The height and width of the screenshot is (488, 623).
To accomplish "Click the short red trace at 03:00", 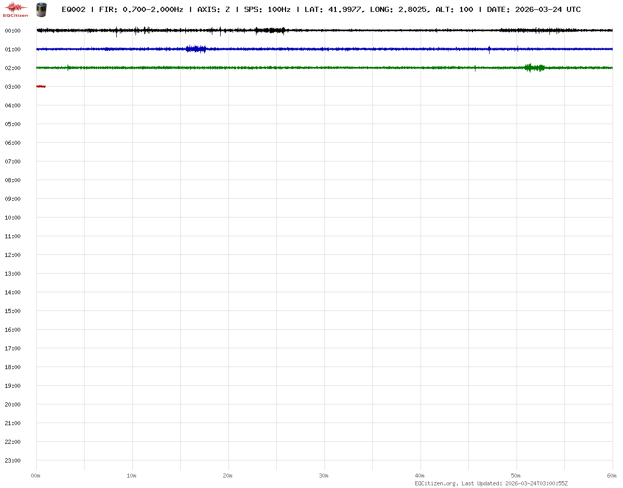I will (x=41, y=86).
